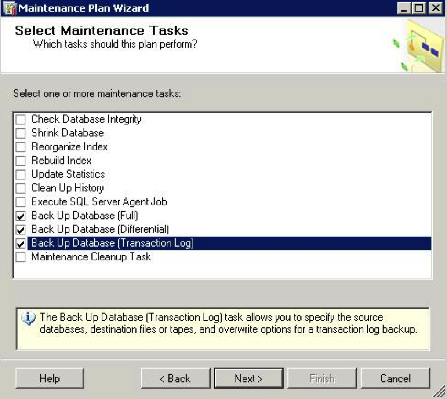Tick the Maintenance Cleanup Task checkbox
Viewport: 447px width, 399px height.
(x=21, y=257)
